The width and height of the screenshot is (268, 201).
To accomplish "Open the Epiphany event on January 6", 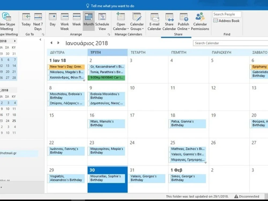I will [259, 67].
